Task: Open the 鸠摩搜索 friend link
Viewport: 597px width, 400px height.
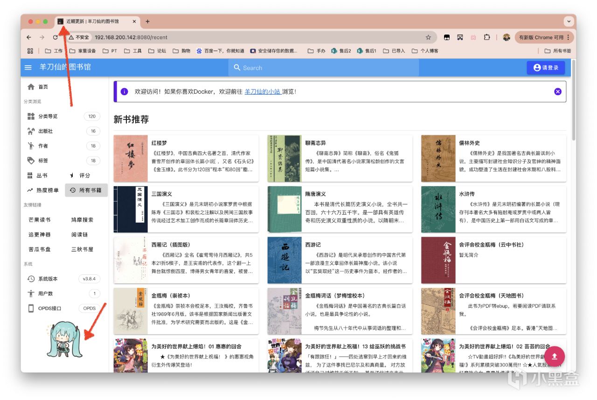Action: pyautogui.click(x=82, y=220)
